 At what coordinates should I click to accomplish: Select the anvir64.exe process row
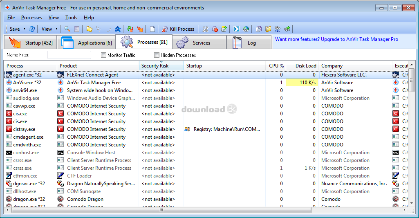[x=206, y=90]
